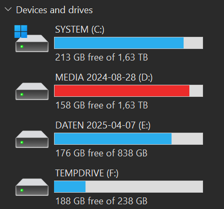Select the MEDIA 2024-08-28 (D:) drive icon

[32, 91]
